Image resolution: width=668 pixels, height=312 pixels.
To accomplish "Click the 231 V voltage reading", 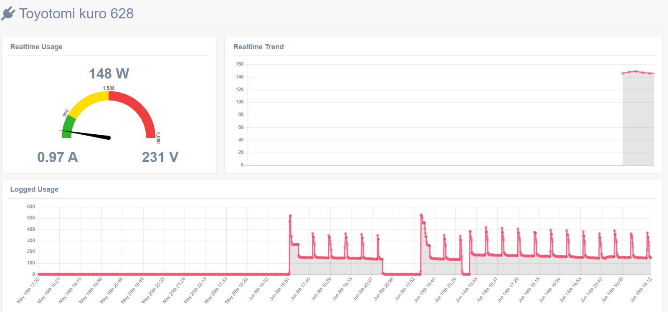I will [x=160, y=157].
